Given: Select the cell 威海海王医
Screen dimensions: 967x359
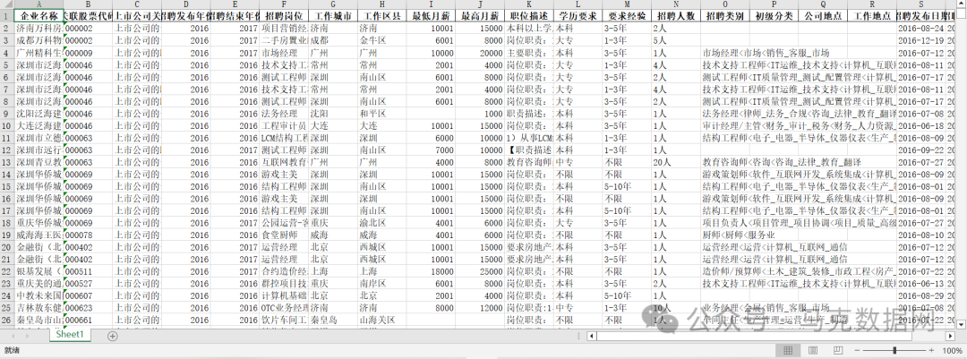Looking at the screenshot, I should coord(39,235).
